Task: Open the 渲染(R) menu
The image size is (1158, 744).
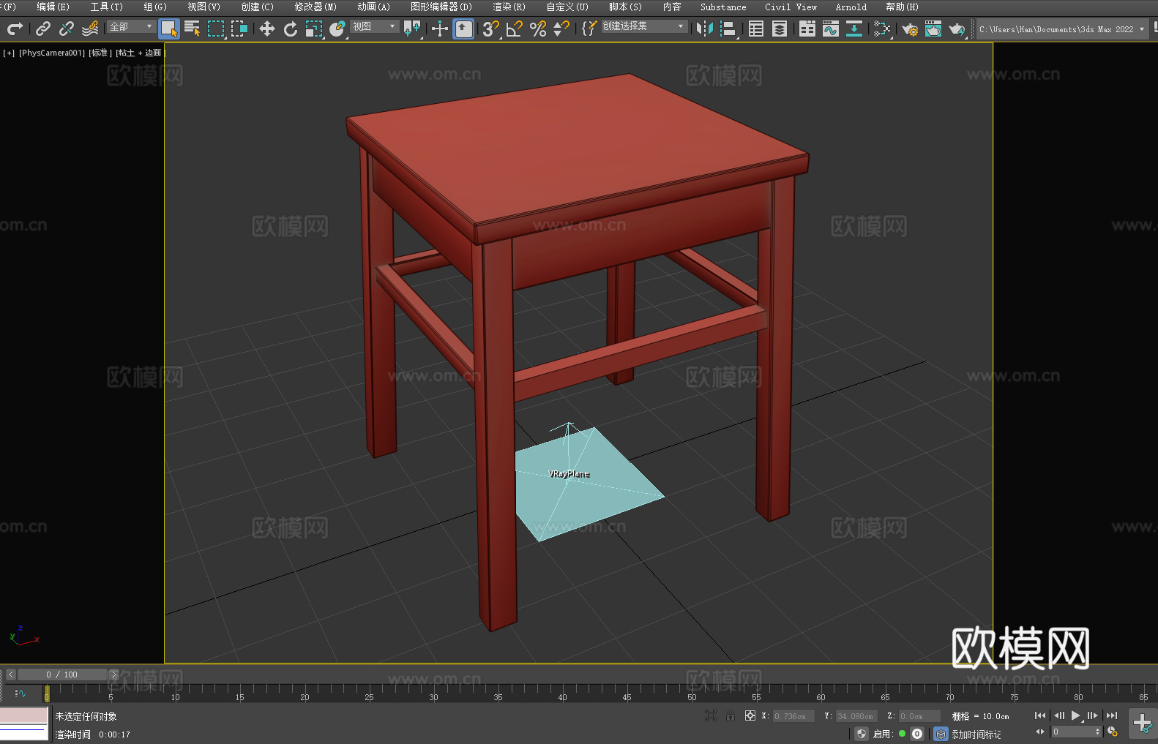Action: click(509, 7)
